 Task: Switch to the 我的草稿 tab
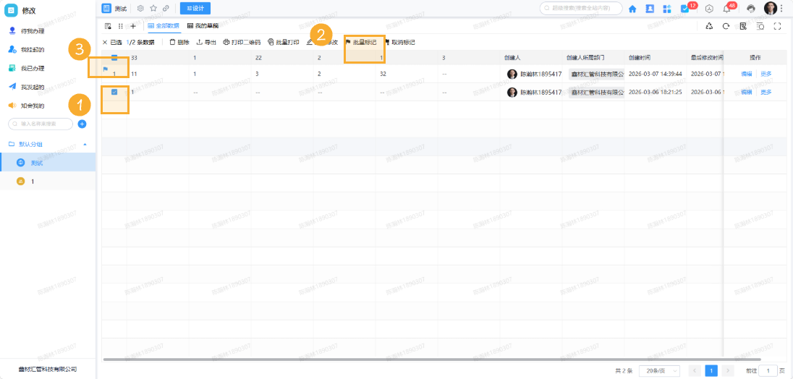click(203, 26)
